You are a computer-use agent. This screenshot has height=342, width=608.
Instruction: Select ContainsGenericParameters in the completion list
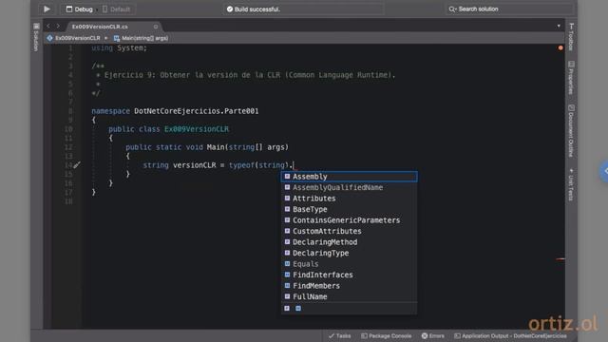349,219
